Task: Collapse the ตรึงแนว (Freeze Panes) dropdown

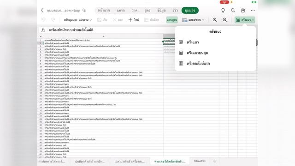Action: (x=245, y=20)
